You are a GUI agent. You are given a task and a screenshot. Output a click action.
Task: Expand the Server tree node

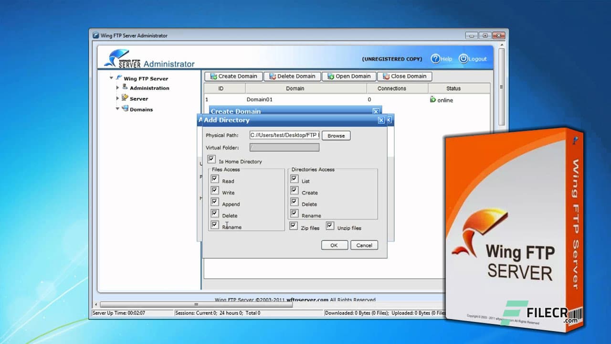coord(118,98)
